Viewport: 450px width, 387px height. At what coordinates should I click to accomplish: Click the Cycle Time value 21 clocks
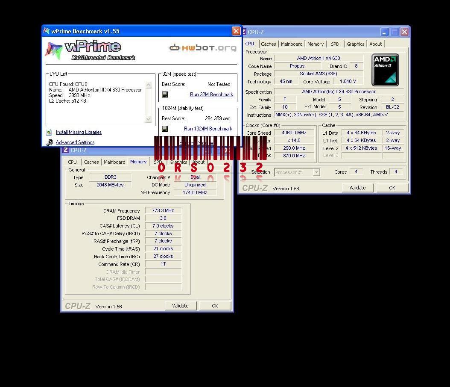tap(163, 248)
